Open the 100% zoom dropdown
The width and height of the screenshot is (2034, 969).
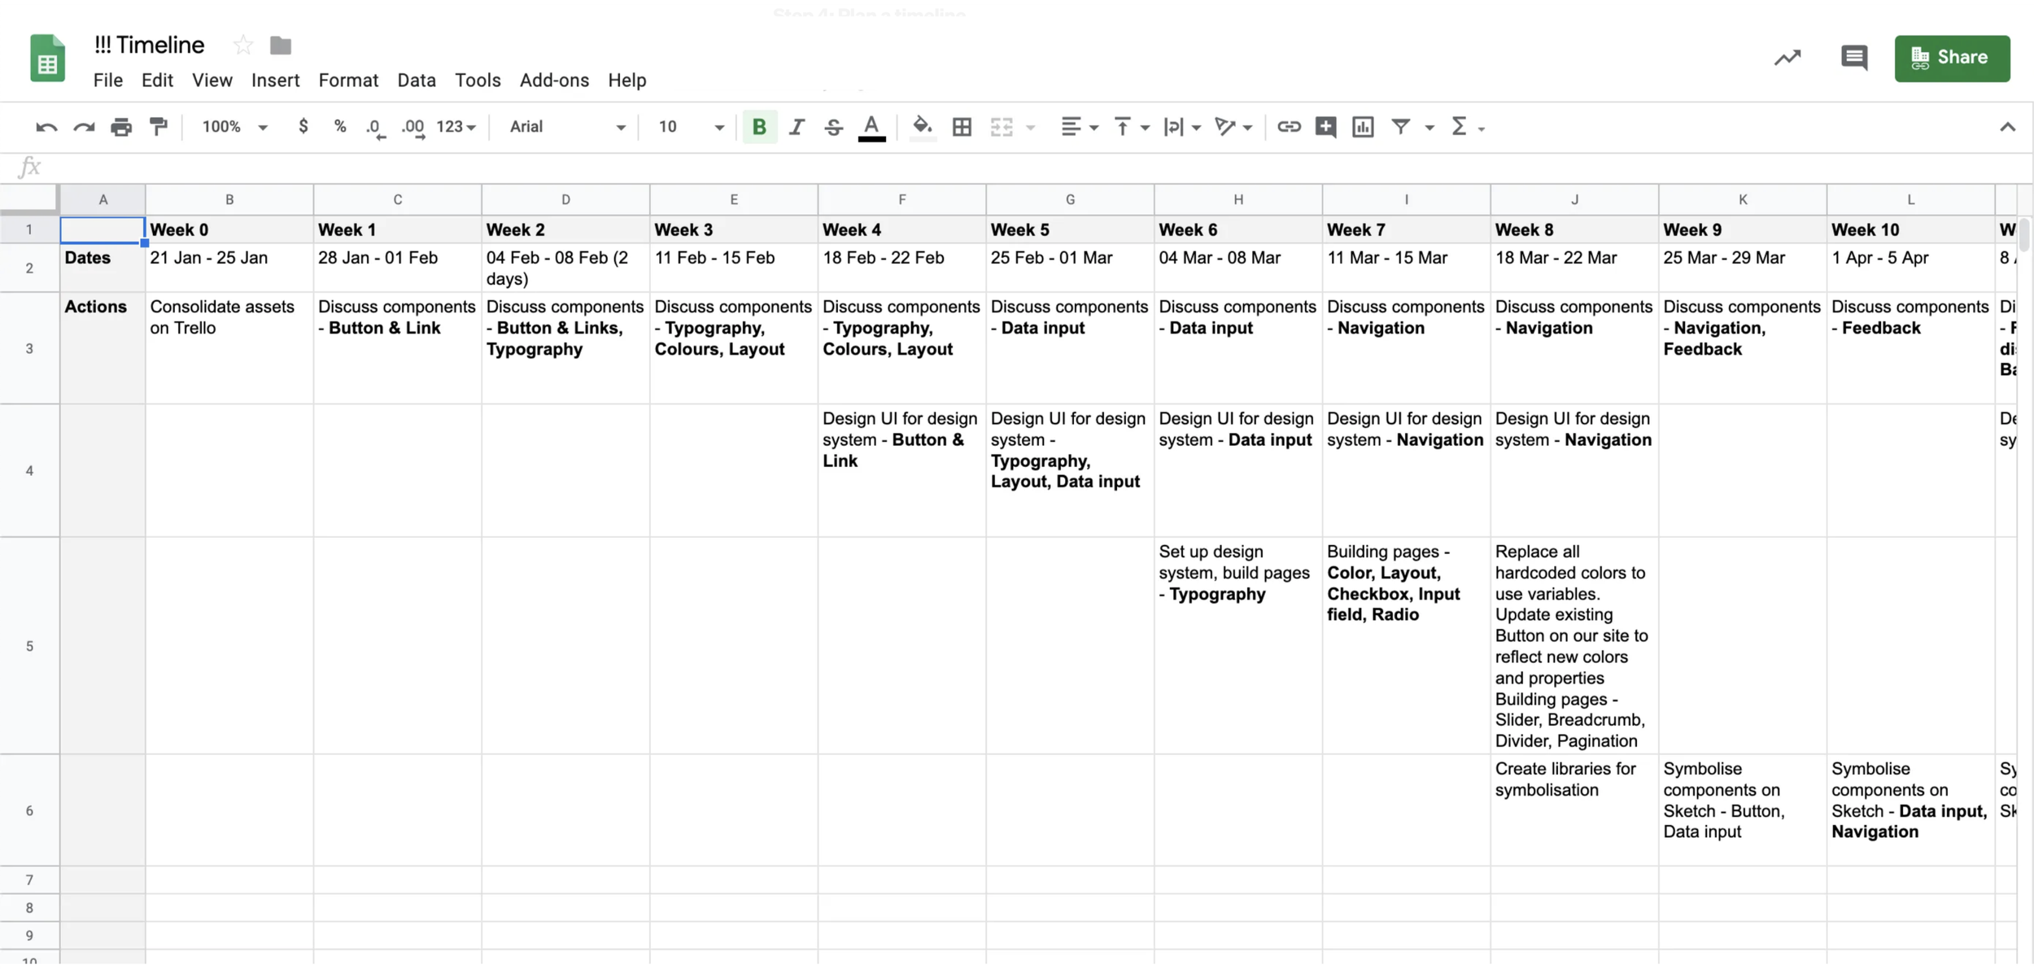[234, 127]
